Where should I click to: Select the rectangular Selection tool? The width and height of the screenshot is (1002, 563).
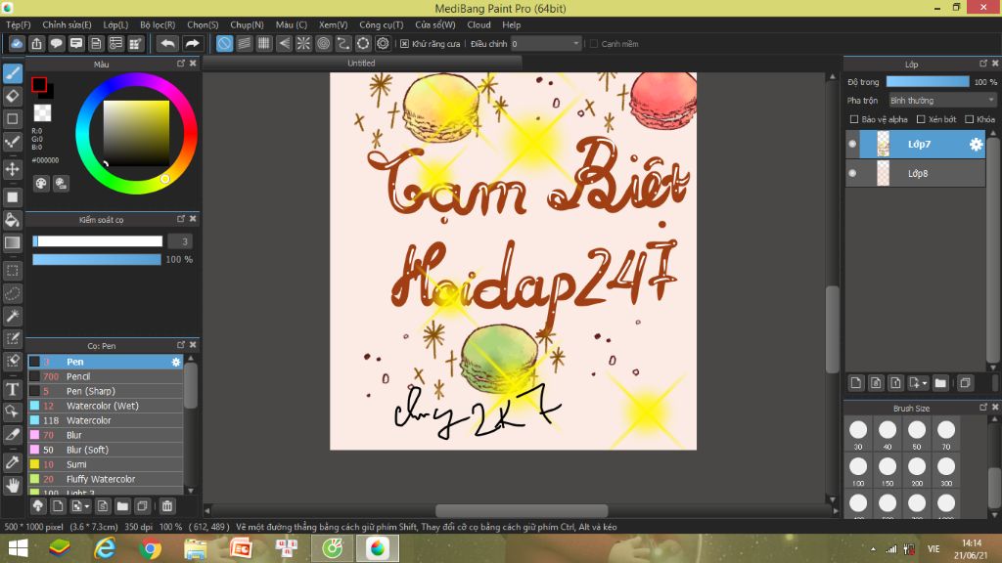coord(12,271)
